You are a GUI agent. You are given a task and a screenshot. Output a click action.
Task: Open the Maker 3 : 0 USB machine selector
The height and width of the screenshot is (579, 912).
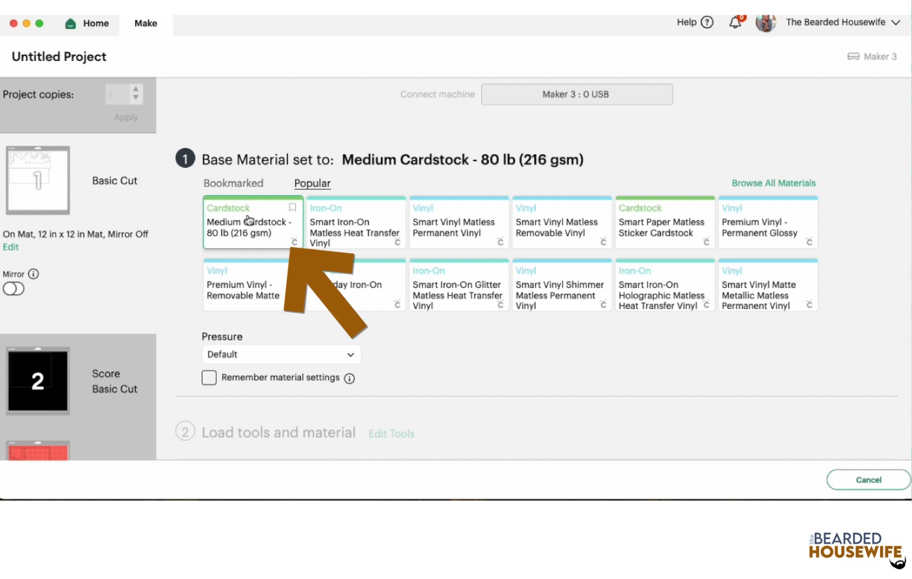[576, 95]
